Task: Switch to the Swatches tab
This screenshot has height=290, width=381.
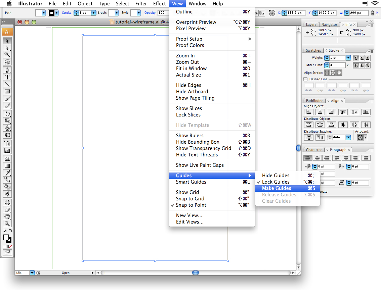Action: (x=313, y=50)
